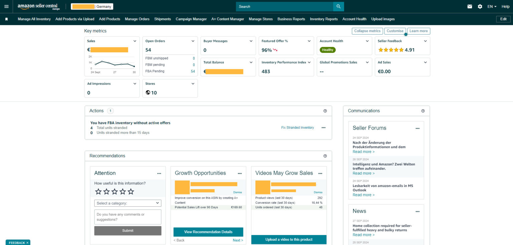Go to Manage Orders in the menu
Image resolution: width=513 pixels, height=245 pixels.
[x=137, y=19]
